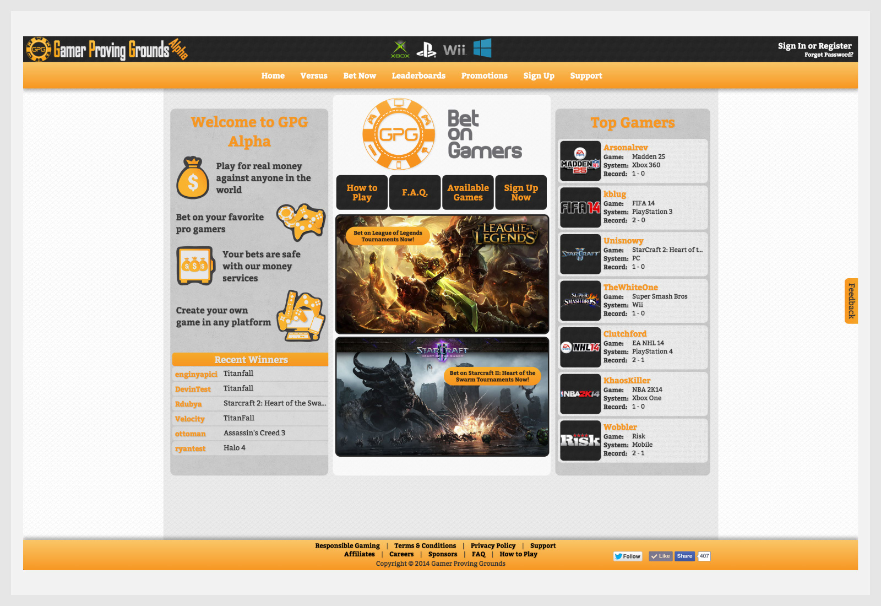Open the Starcraft II tournaments banner
881x606 pixels.
point(442,397)
